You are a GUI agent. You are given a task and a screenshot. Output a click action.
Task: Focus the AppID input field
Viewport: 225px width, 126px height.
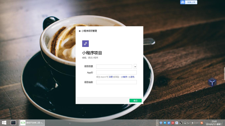coord(116,72)
